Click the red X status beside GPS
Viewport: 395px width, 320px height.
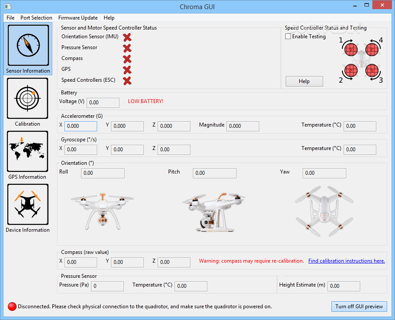(127, 70)
